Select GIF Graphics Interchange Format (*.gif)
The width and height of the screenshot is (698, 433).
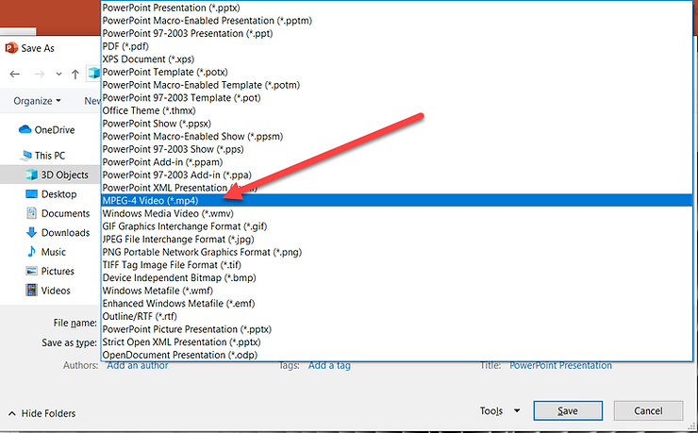(396, 226)
